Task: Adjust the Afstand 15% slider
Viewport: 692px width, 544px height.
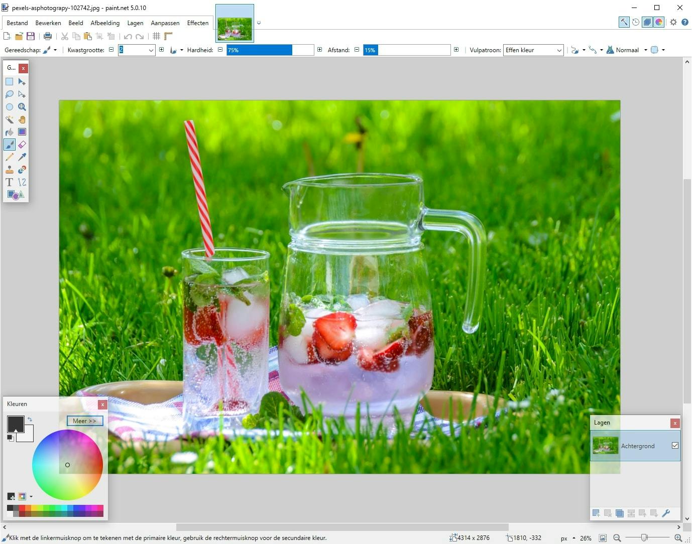Action: pyautogui.click(x=407, y=50)
